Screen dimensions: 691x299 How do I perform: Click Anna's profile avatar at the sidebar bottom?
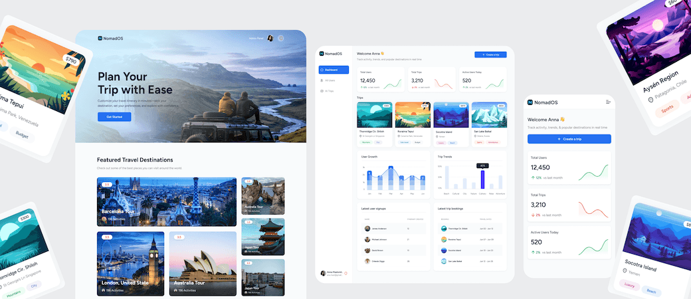click(323, 274)
